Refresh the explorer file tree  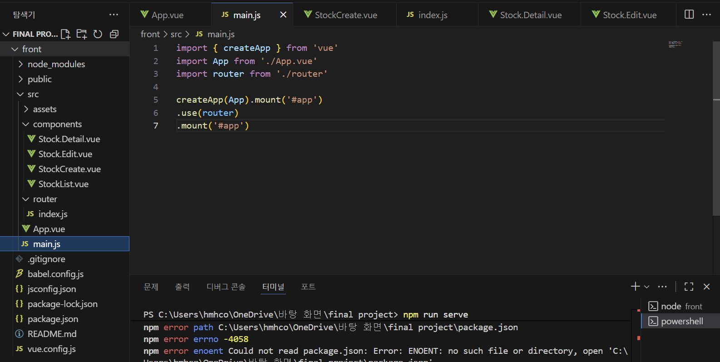98,34
